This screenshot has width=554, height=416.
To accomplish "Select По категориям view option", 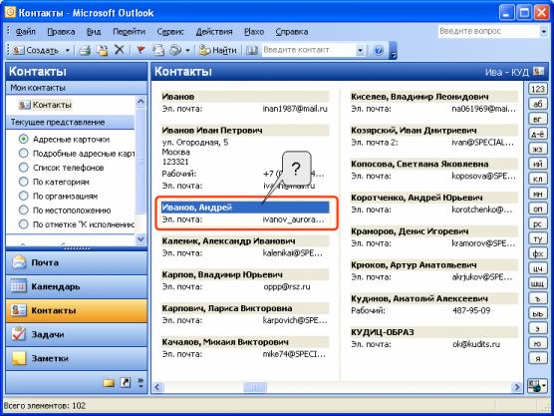I will click(x=54, y=182).
